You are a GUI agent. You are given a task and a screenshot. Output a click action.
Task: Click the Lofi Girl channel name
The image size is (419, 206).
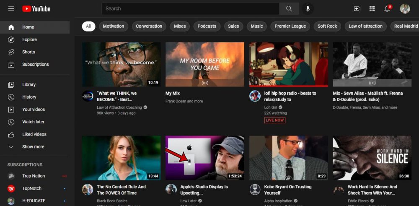[x=271, y=107]
